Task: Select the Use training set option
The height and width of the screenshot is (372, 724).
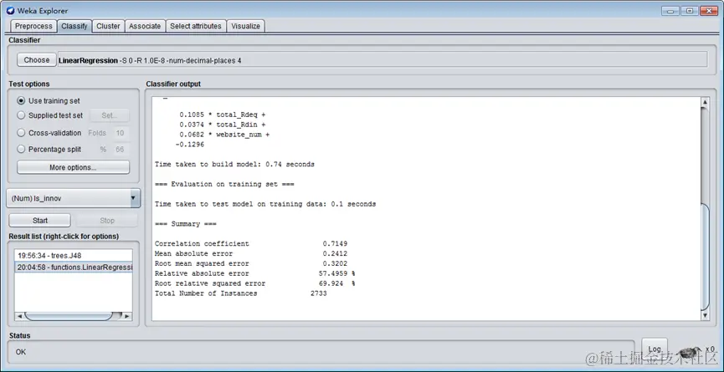Action: pyautogui.click(x=49, y=100)
